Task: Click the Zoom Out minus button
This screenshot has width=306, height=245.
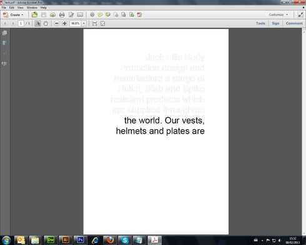Action: click(57, 23)
